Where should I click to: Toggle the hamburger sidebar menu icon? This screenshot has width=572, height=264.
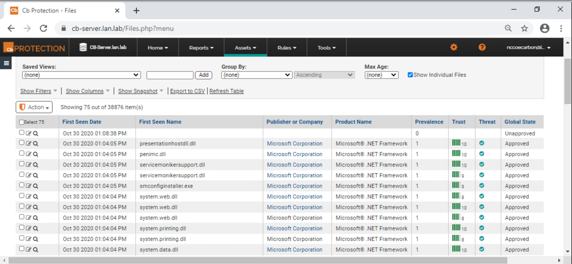click(x=6, y=63)
